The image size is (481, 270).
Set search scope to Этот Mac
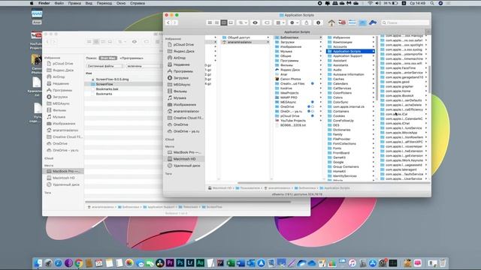click(108, 58)
